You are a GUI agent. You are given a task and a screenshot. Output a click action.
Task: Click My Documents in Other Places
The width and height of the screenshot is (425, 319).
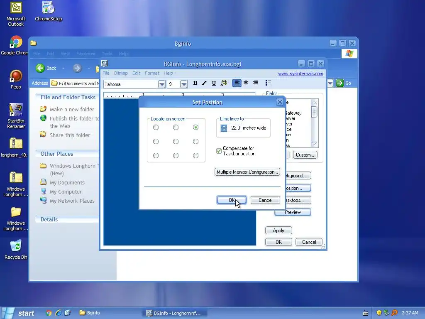pos(67,183)
